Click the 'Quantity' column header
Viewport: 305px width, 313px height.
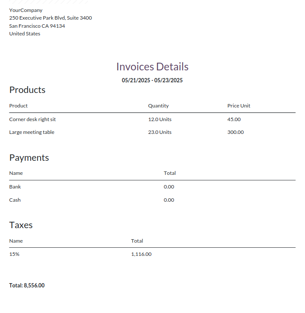pyautogui.click(x=158, y=106)
